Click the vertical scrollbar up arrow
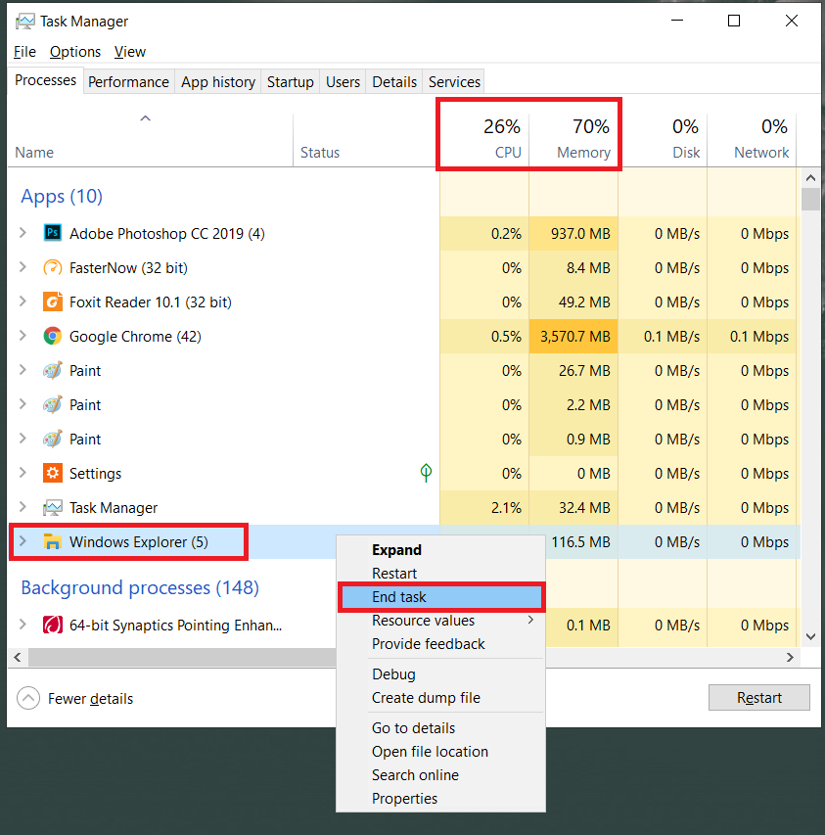The width and height of the screenshot is (825, 835). point(810,178)
